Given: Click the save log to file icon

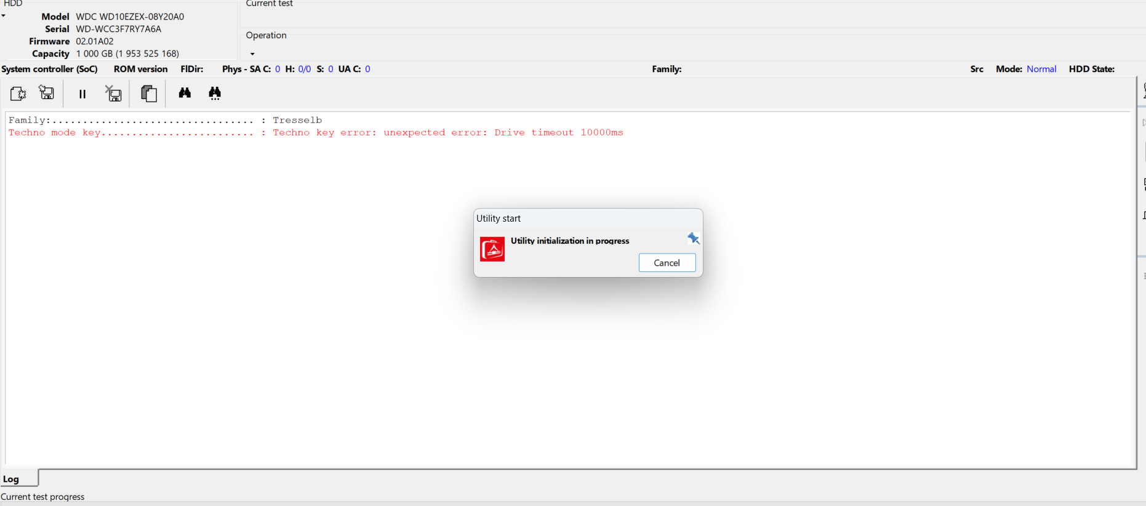Looking at the screenshot, I should coord(47,93).
